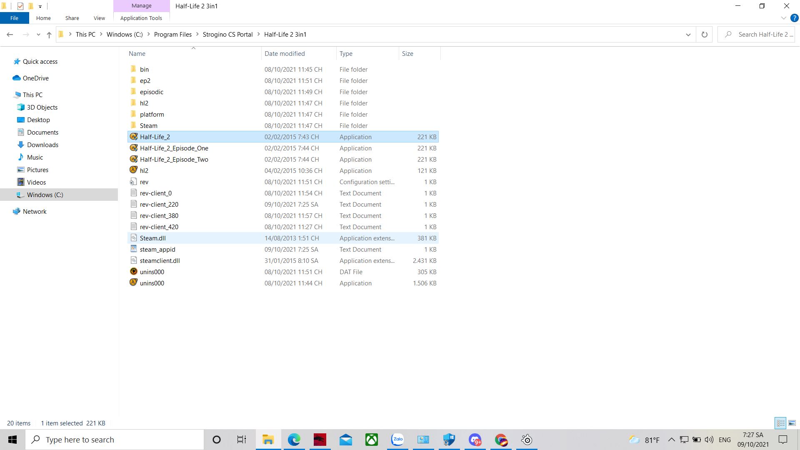This screenshot has width=800, height=450.
Task: Go up one folder level arrow
Action: pyautogui.click(x=49, y=35)
